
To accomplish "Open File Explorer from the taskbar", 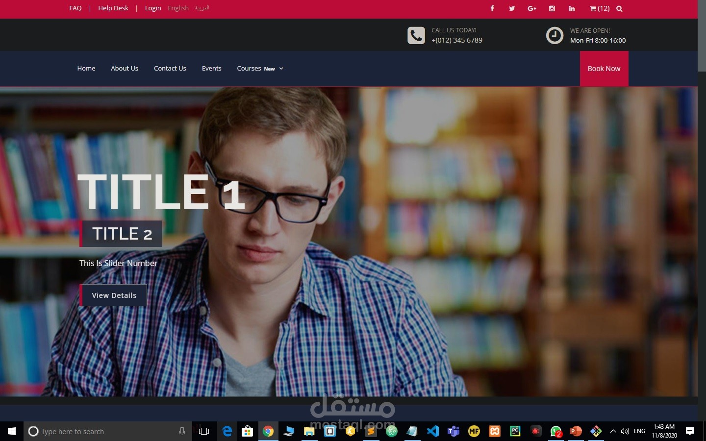I will 309,431.
